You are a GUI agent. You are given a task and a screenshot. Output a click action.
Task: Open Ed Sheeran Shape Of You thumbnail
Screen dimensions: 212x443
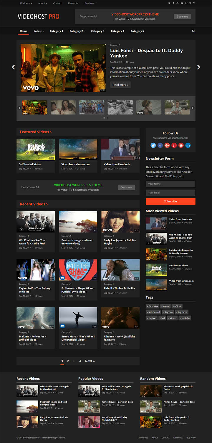[78, 270]
